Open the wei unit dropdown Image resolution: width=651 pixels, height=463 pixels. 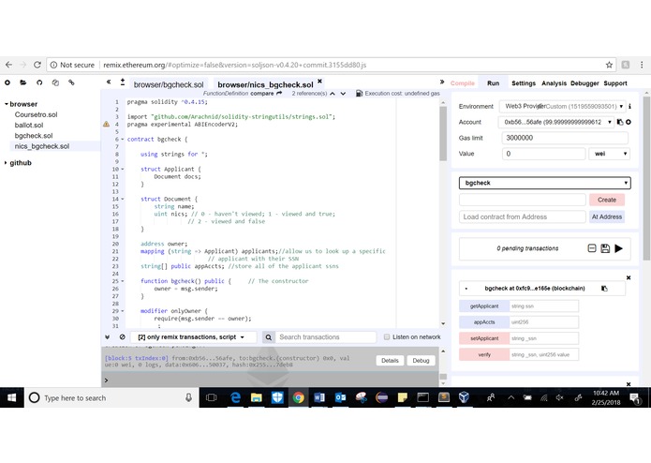click(x=610, y=154)
